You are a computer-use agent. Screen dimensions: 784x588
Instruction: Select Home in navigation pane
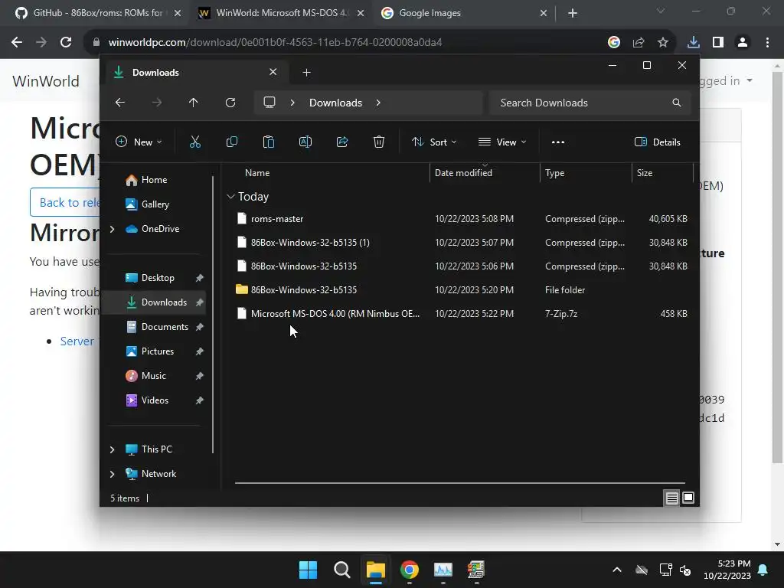(154, 179)
